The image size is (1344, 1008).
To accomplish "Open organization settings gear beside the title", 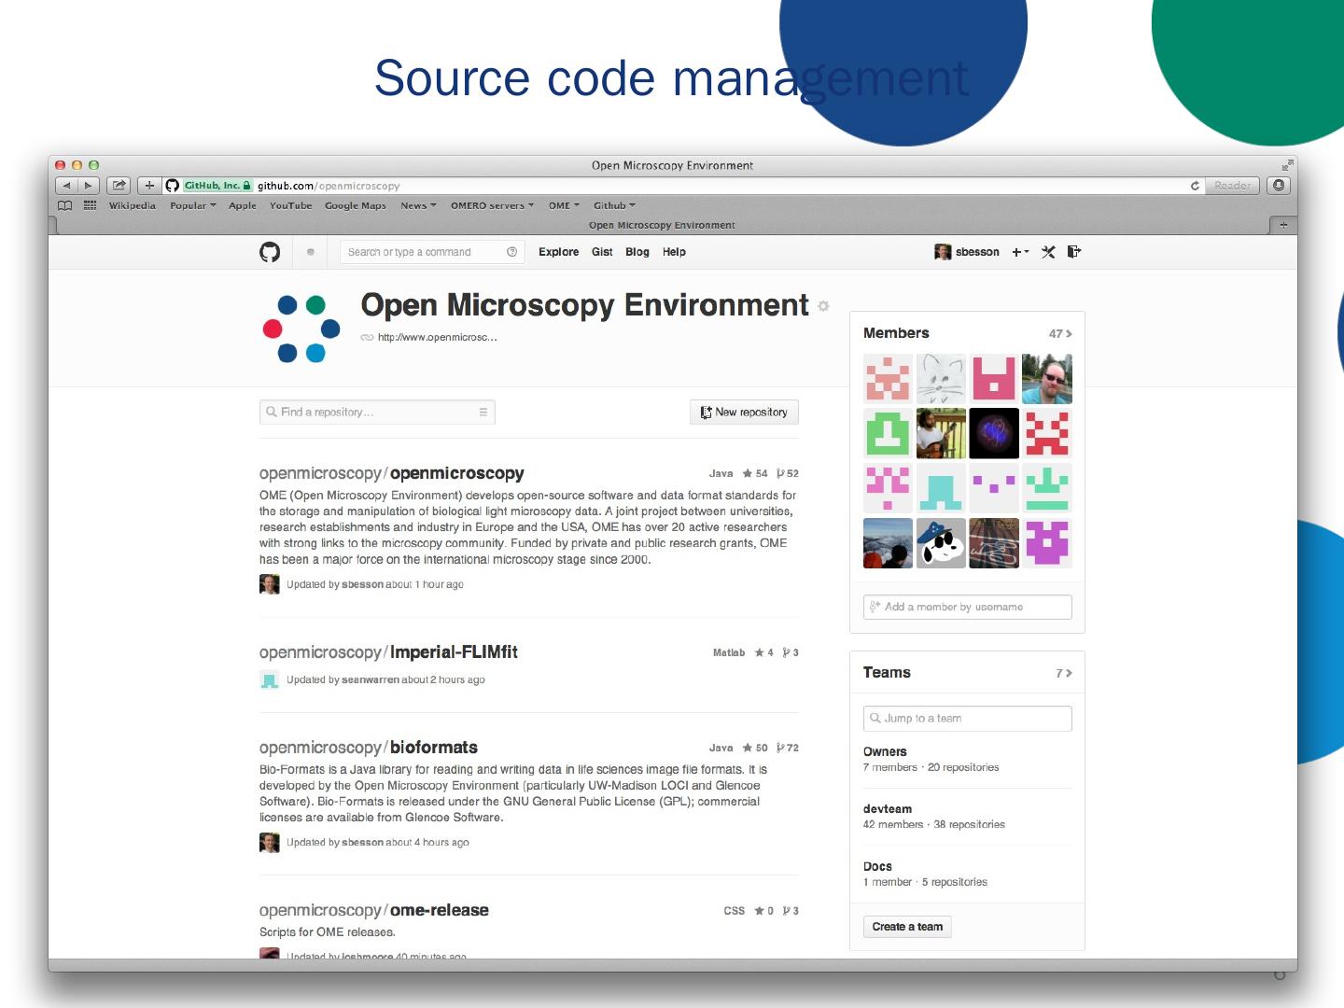I will [823, 306].
